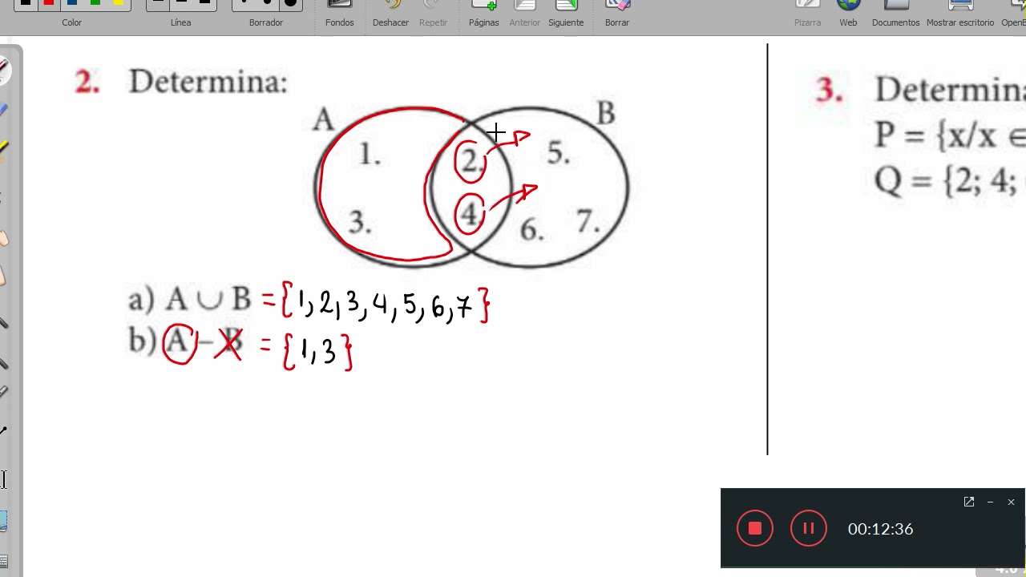Open the Fondos backgrounds tool
Image resolution: width=1026 pixels, height=577 pixels.
click(x=340, y=14)
